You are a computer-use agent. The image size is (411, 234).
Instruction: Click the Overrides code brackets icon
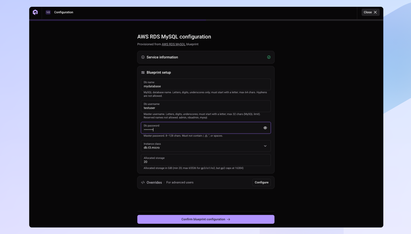click(x=143, y=183)
